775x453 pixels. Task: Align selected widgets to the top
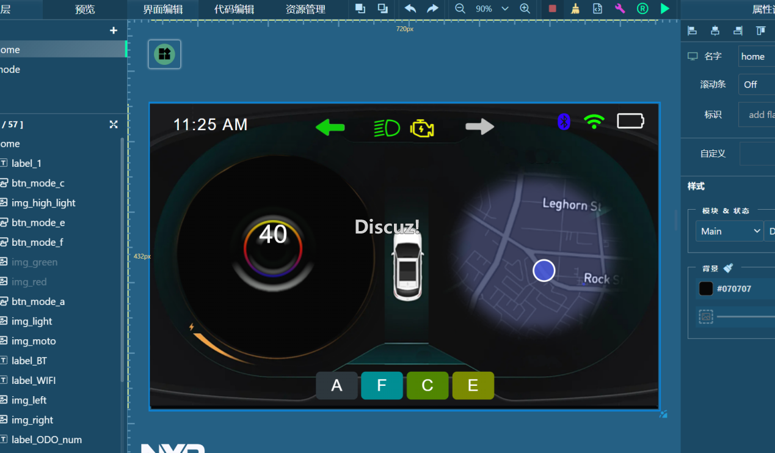(760, 31)
